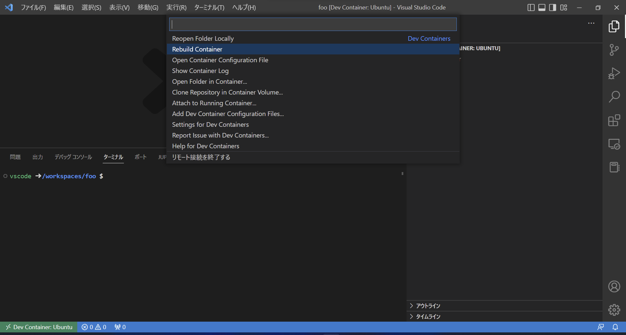Minimize the VS Code window
The width and height of the screenshot is (626, 335).
[x=579, y=7]
